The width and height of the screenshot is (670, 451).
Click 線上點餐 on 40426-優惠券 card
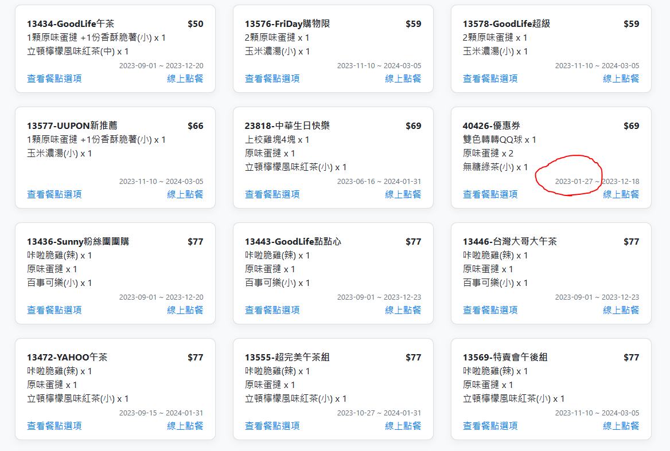(x=621, y=194)
